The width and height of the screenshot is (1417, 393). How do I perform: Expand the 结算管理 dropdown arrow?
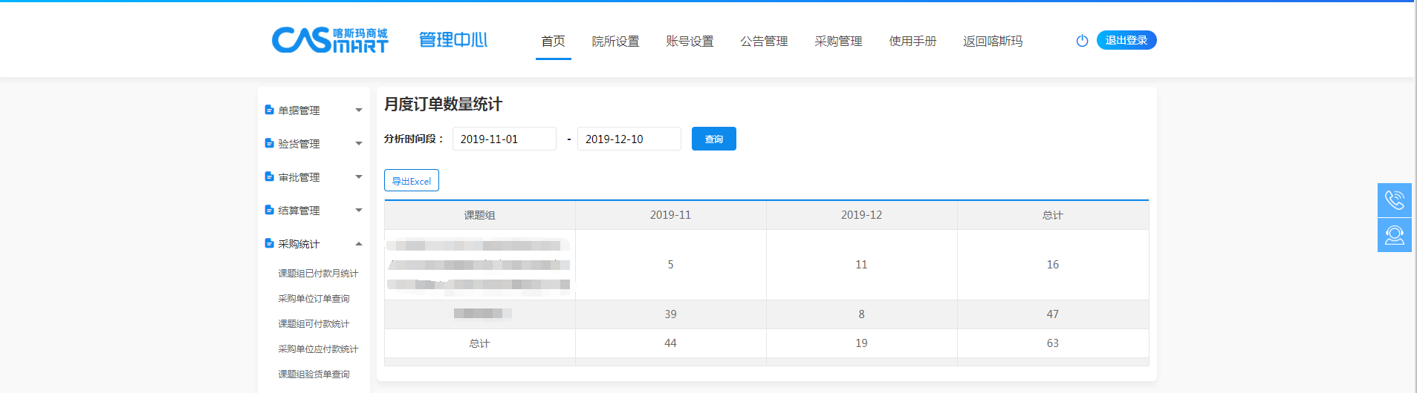[359, 211]
